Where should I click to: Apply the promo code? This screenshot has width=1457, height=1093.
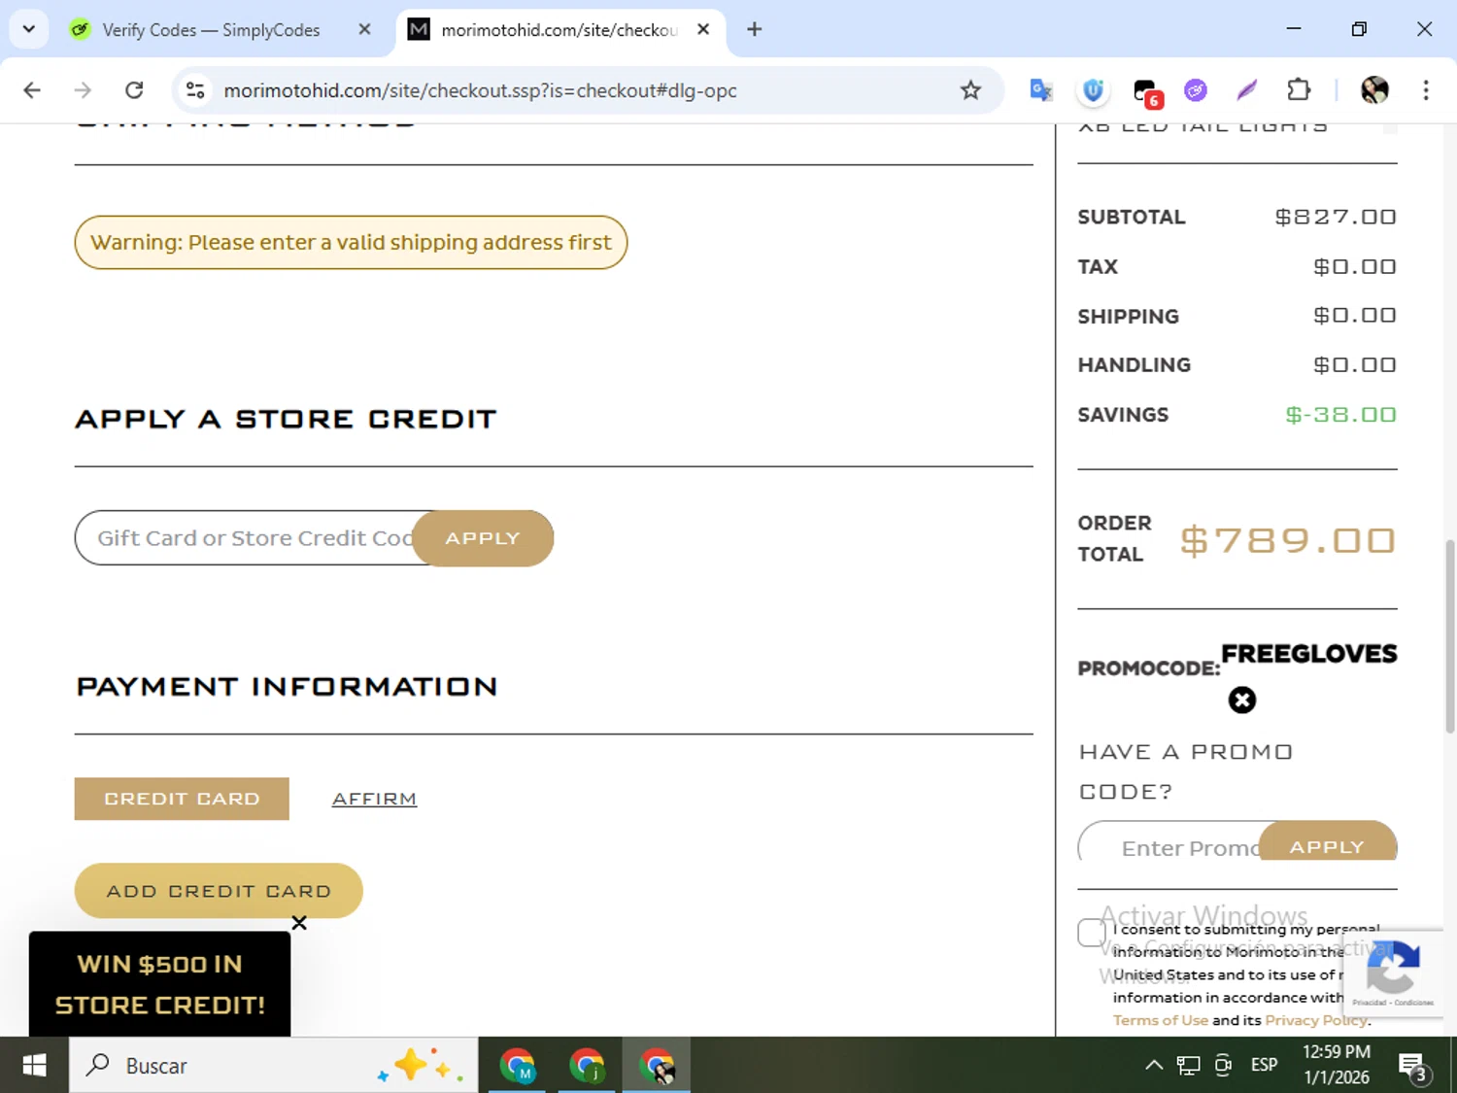(x=1327, y=843)
